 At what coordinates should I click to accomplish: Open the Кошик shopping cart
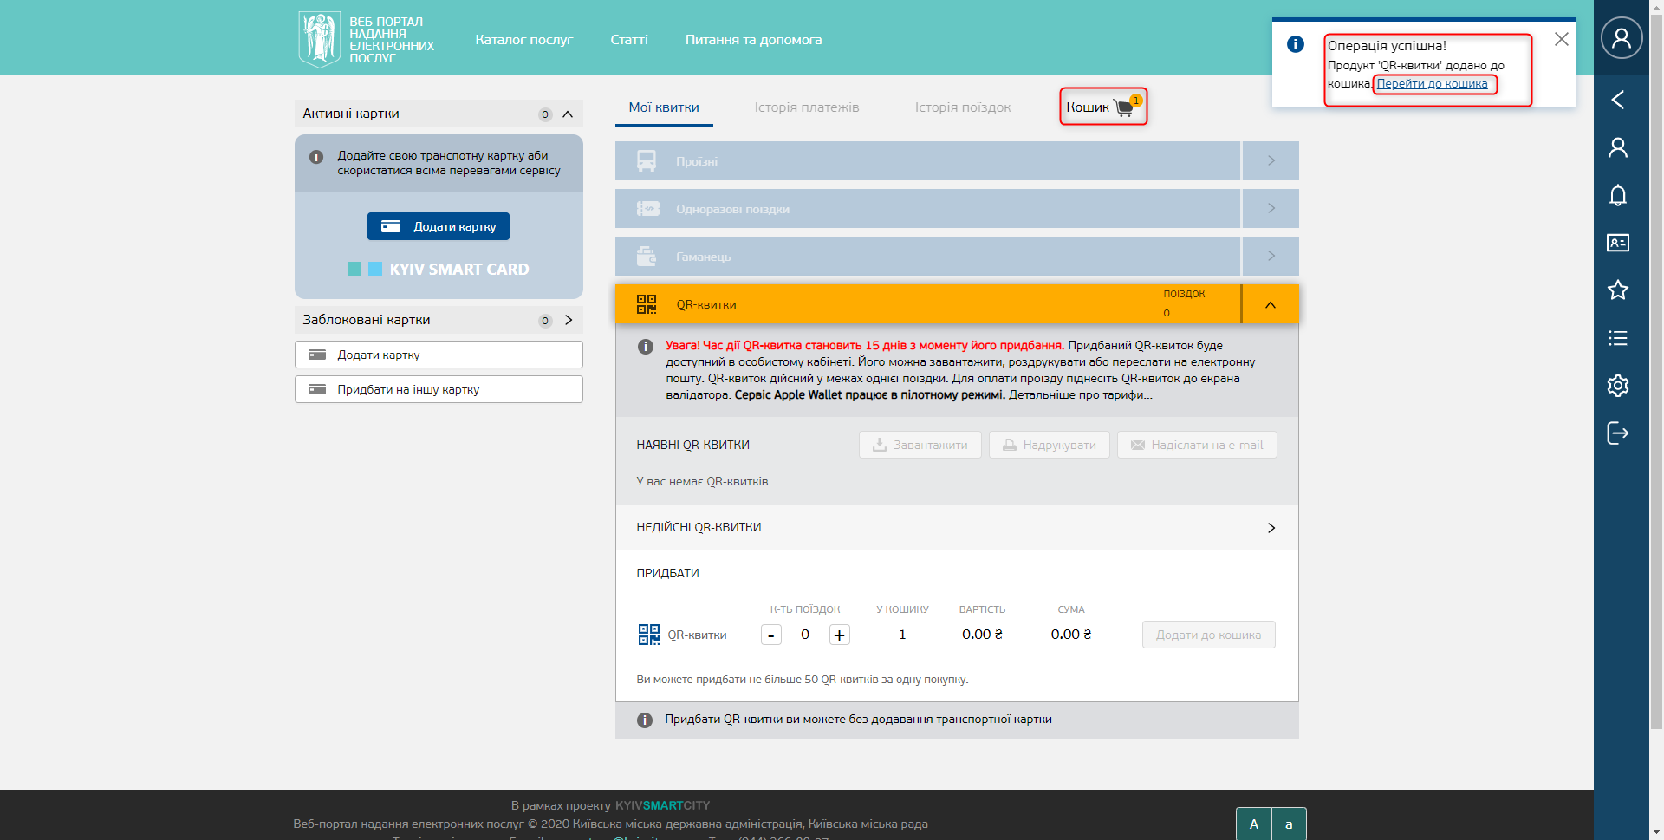coord(1102,107)
